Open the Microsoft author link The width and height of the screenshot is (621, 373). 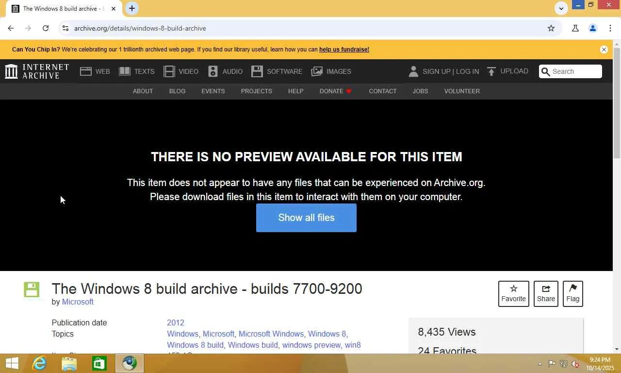pyautogui.click(x=78, y=302)
